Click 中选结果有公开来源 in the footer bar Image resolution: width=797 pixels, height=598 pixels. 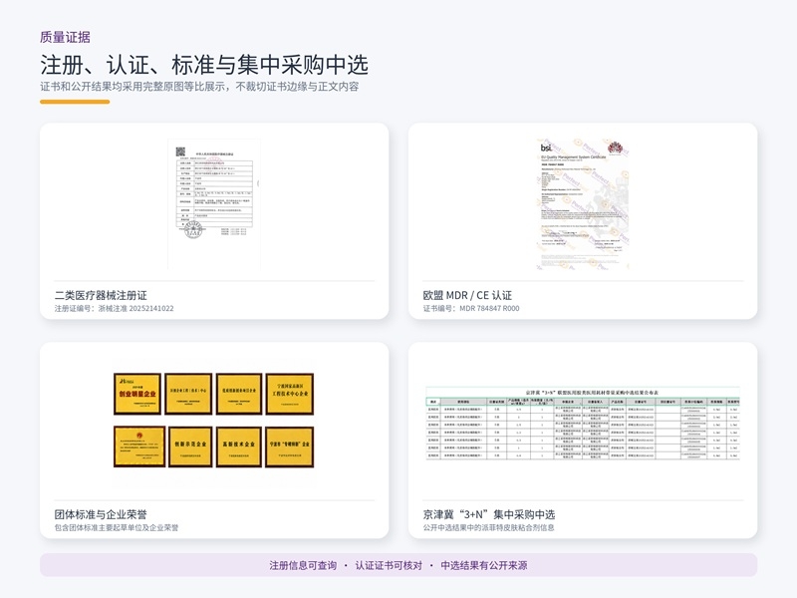[484, 565]
